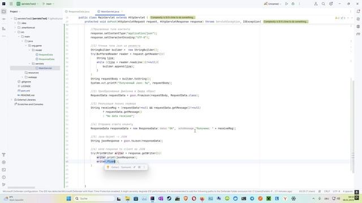Show more tool windows ellipsis
The image size is (362, 203).
(x=4, y=36)
